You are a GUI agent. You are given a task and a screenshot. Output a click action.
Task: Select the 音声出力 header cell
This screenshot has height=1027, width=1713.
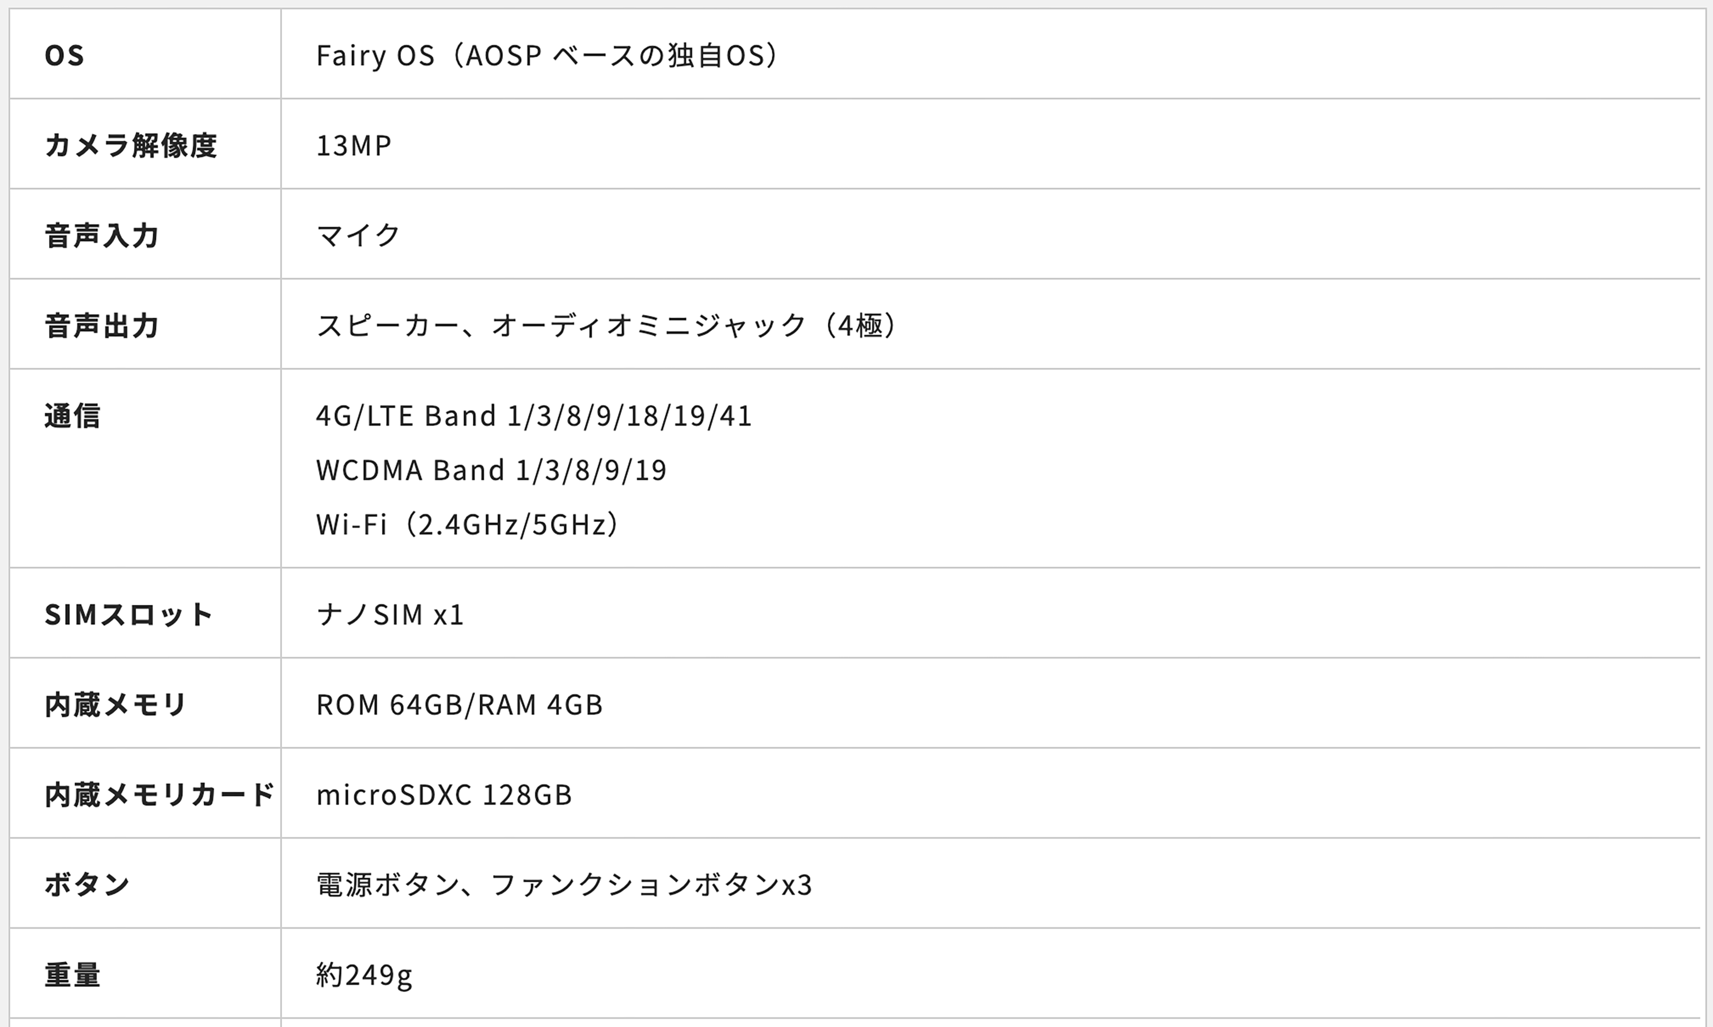(x=102, y=325)
